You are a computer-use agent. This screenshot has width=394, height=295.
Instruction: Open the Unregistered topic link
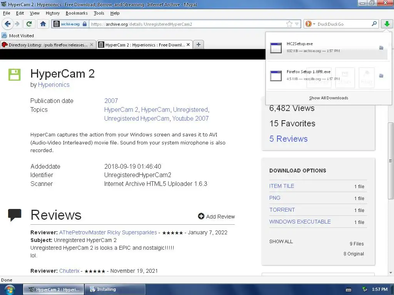190,109
